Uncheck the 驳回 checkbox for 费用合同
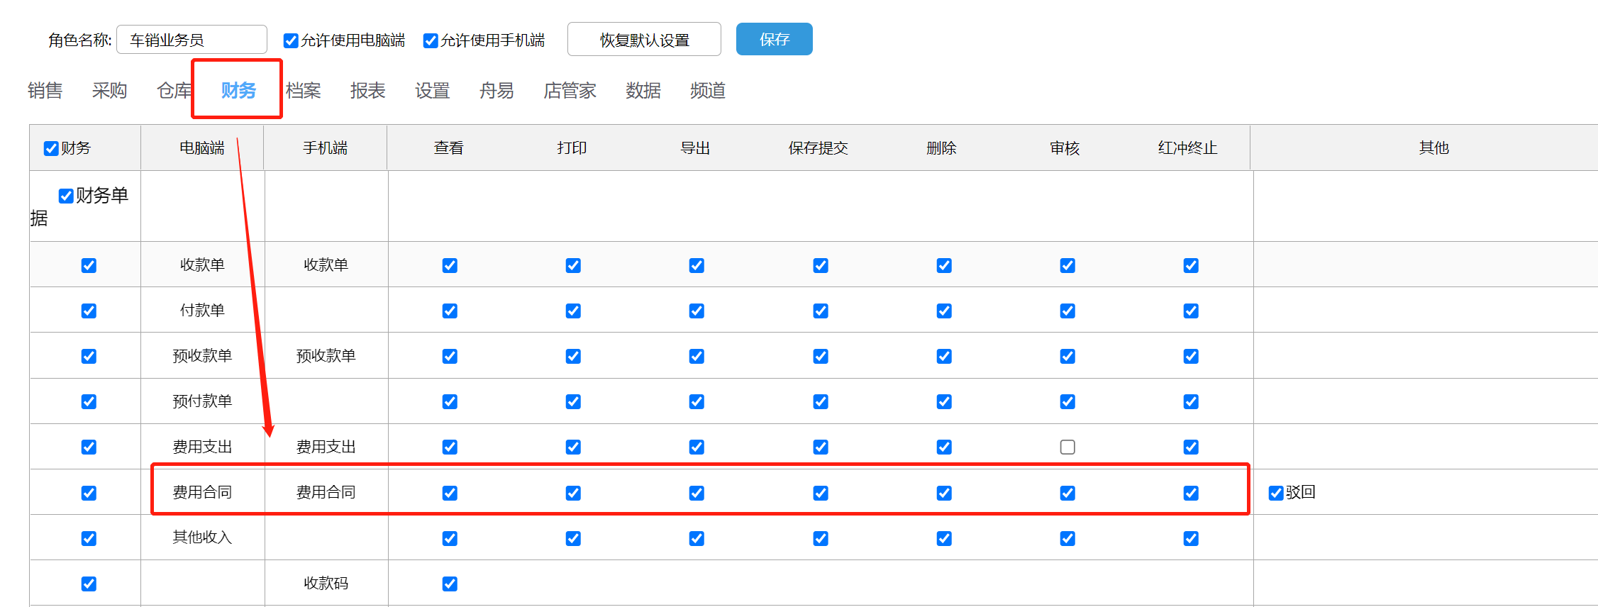The width and height of the screenshot is (1598, 607). pyautogui.click(x=1276, y=493)
